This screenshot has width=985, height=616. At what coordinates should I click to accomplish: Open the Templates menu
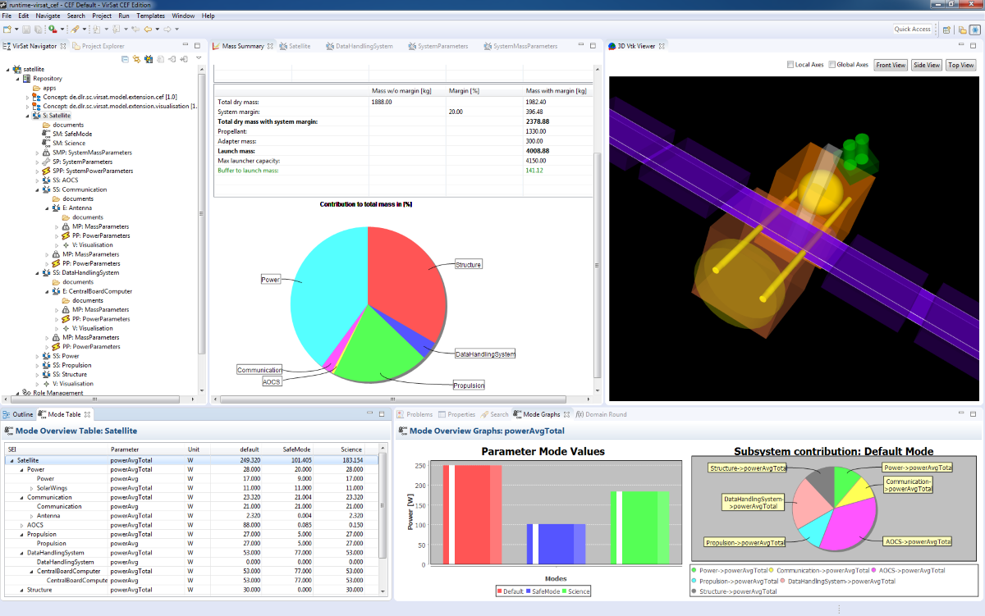point(151,16)
